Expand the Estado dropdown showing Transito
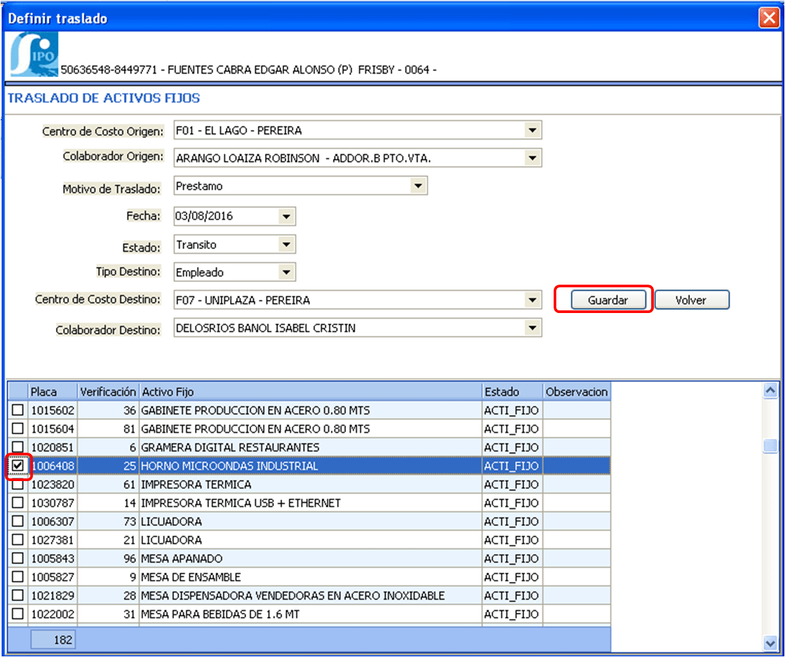This screenshot has height=657, width=785. click(286, 244)
